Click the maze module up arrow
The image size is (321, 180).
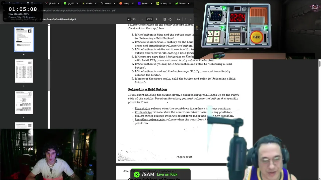tap(217, 8)
